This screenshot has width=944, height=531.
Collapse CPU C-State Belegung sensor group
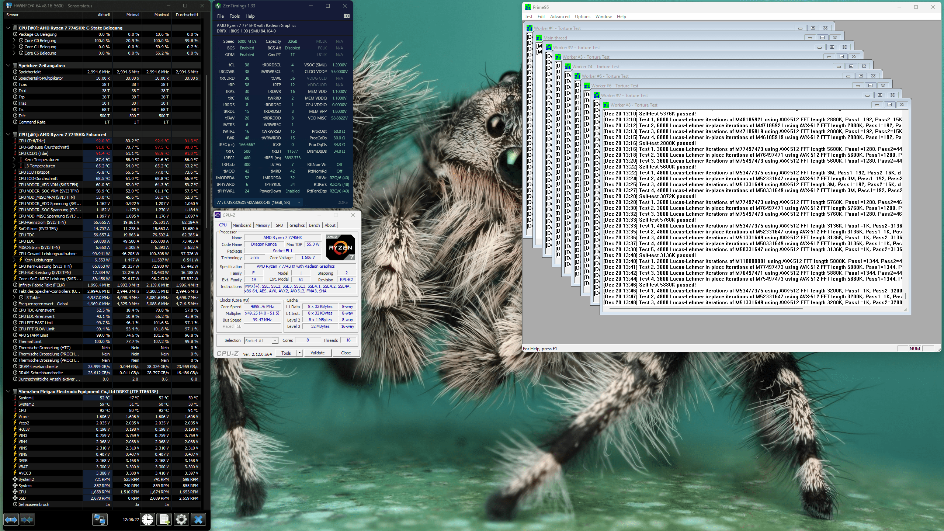pyautogui.click(x=8, y=28)
